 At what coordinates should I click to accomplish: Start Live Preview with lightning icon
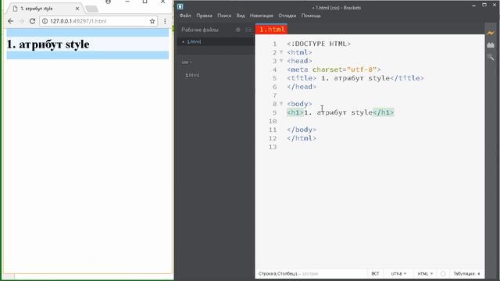491,33
